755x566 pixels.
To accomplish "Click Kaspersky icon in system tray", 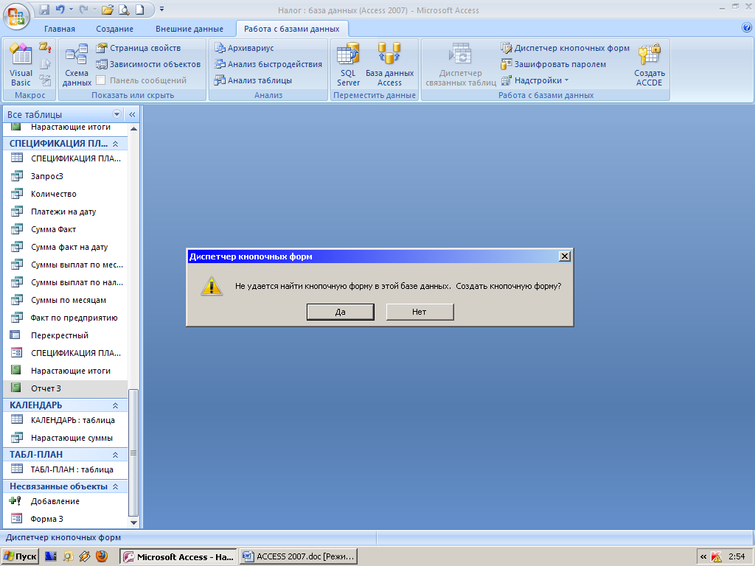I will click(x=717, y=557).
